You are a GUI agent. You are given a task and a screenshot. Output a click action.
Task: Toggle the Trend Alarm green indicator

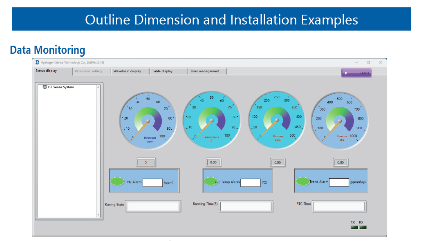(x=303, y=181)
